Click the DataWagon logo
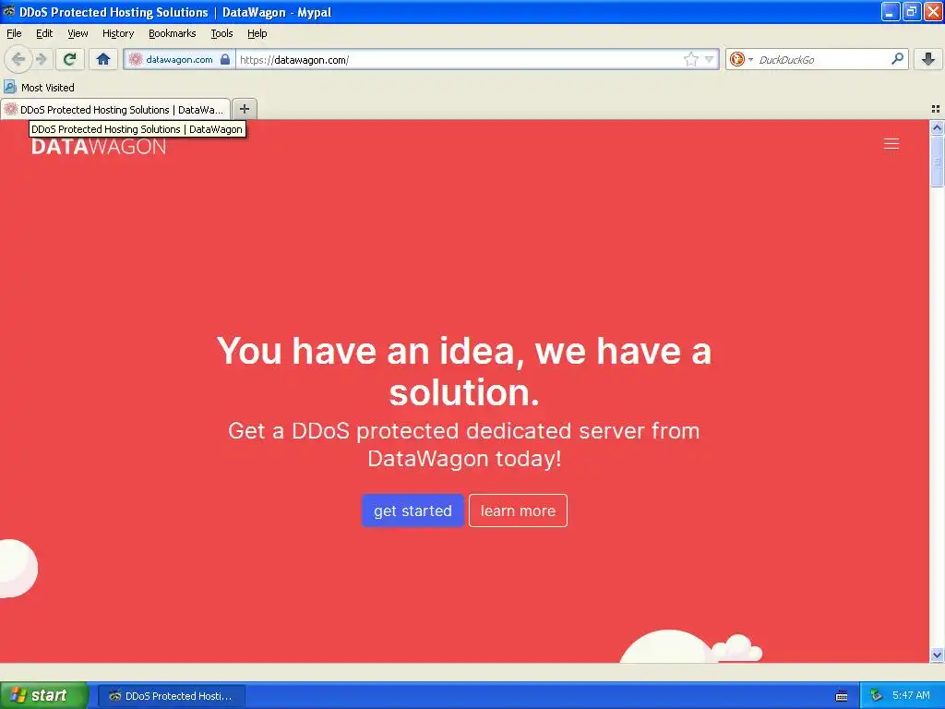 point(99,147)
